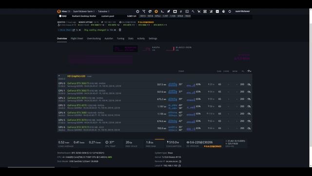The image size is (312, 176).
Task: Open the power actions icon in toolbar
Action: click(137, 11)
